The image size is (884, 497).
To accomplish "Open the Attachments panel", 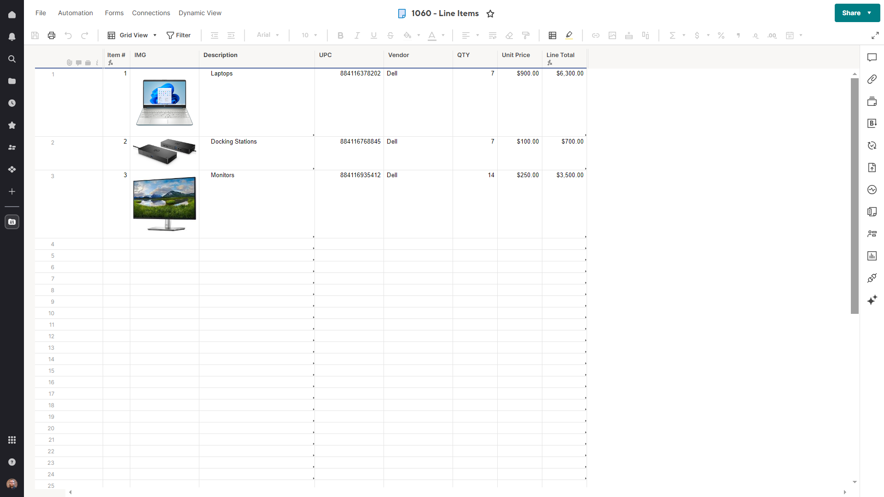I will click(x=872, y=79).
